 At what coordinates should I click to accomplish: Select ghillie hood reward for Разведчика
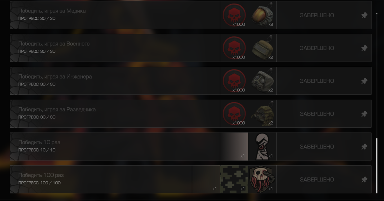262,113
